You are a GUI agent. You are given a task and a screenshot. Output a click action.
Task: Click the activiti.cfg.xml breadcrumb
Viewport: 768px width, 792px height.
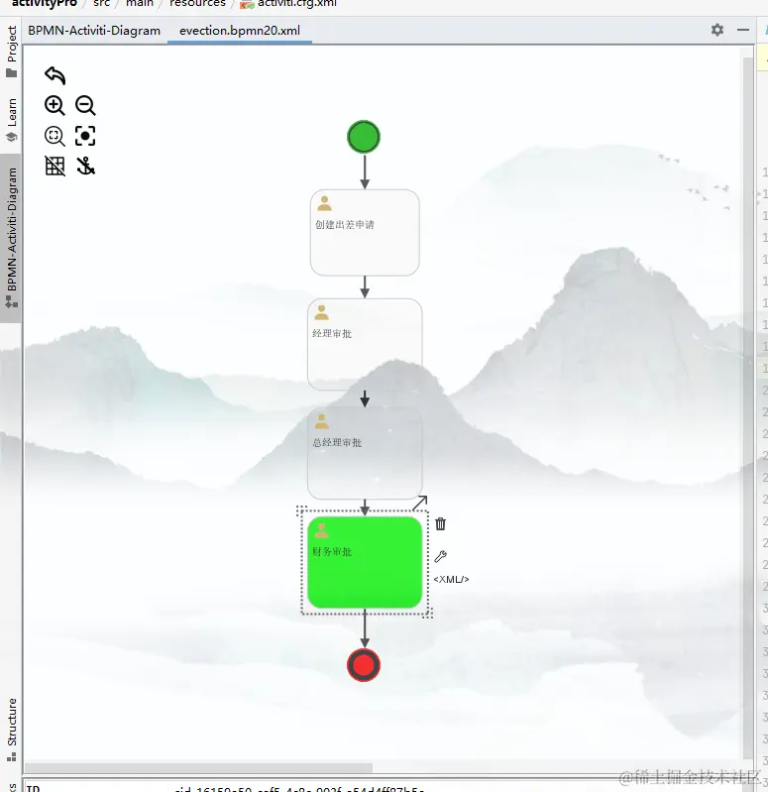[x=288, y=4]
